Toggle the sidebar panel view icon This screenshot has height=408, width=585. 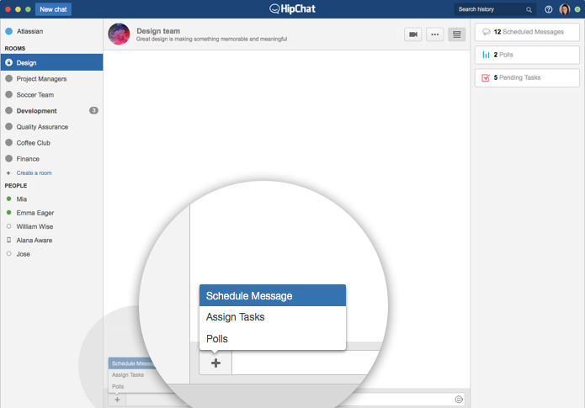457,34
